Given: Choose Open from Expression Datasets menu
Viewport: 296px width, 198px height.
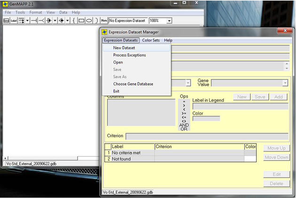Looking at the screenshot, I should (137, 62).
